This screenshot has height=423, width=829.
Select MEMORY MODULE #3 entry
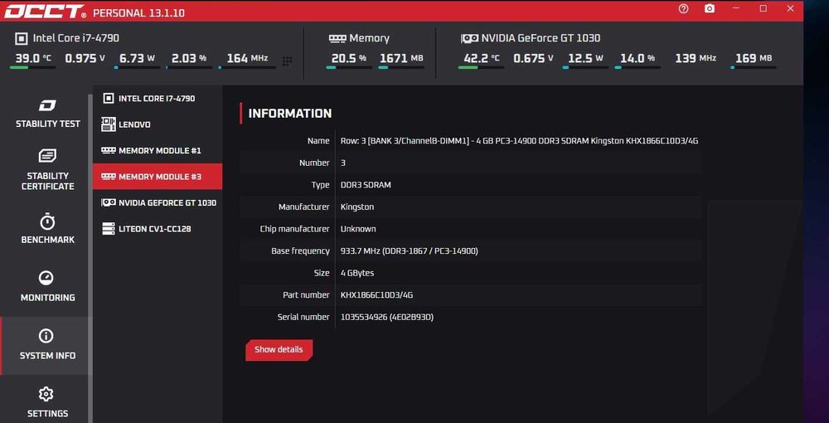coord(158,177)
